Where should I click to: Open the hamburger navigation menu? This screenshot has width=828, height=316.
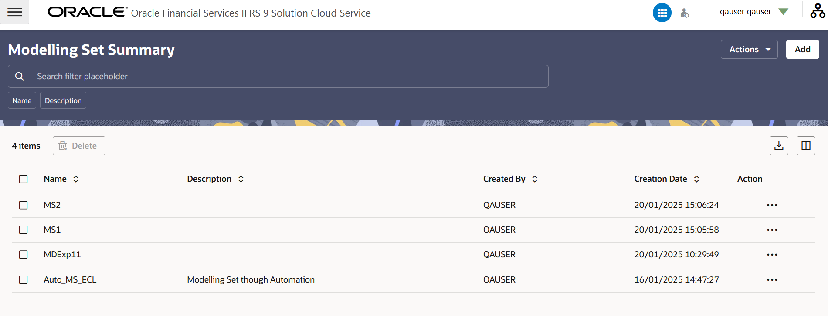pos(14,12)
